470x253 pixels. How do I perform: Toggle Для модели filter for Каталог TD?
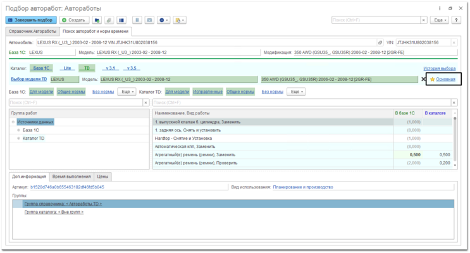pyautogui.click(x=177, y=92)
